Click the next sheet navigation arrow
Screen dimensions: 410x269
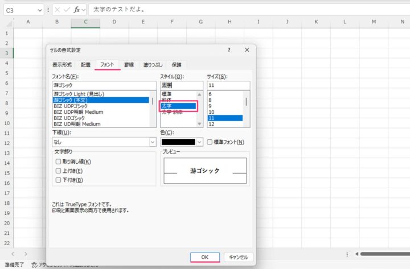click(x=25, y=254)
